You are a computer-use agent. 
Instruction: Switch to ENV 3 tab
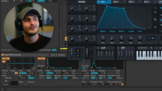click(135, 2)
